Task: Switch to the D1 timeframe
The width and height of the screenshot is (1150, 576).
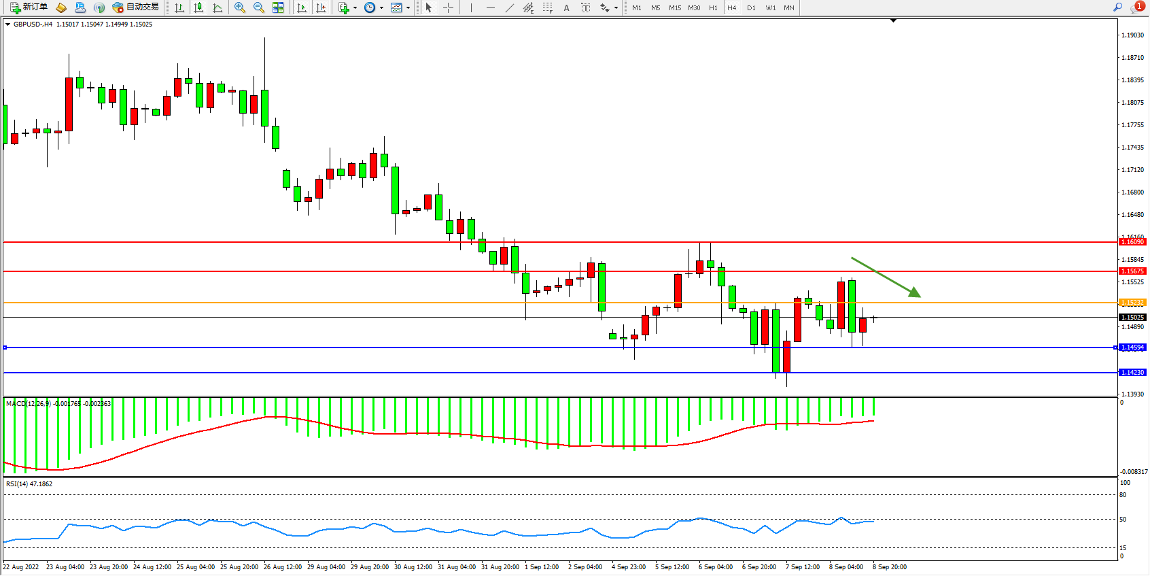Action: 751,7
